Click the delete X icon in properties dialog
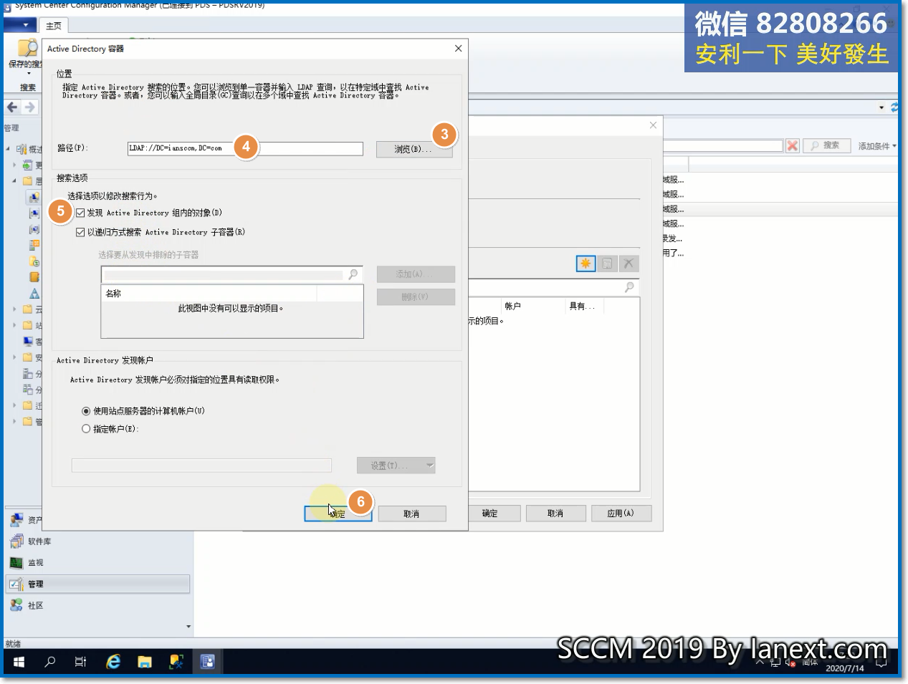The image size is (908, 684). point(629,264)
